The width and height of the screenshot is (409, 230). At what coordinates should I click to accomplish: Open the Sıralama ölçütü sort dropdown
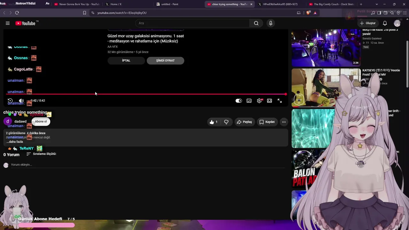(x=41, y=154)
